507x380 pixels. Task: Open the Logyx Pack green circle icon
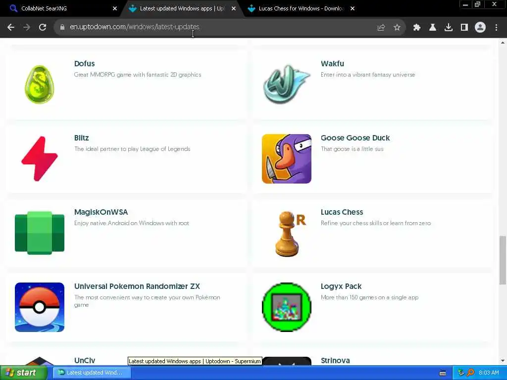287,307
